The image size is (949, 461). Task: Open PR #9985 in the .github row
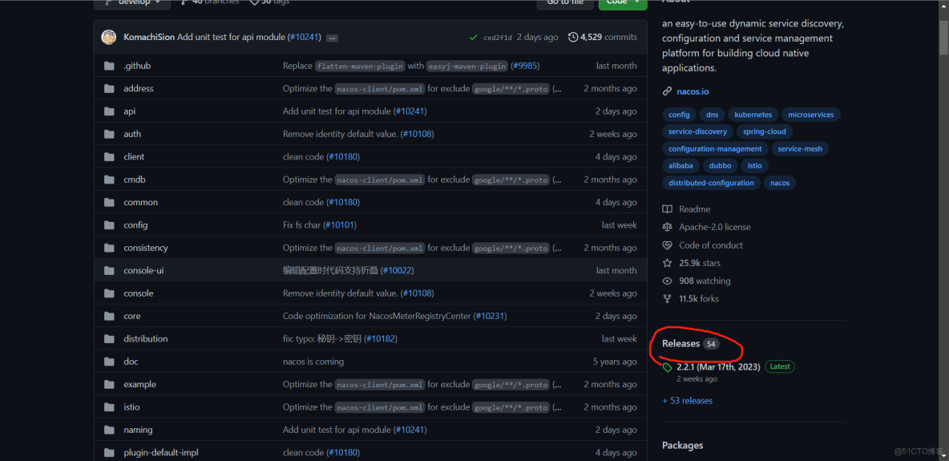click(x=525, y=66)
